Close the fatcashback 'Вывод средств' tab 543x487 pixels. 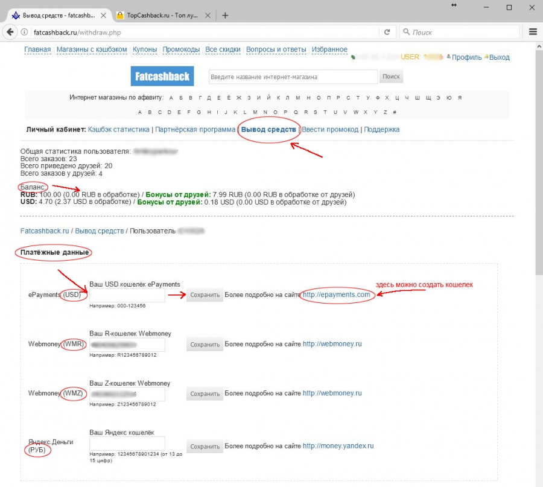[x=103, y=15]
